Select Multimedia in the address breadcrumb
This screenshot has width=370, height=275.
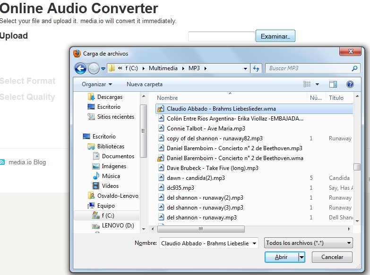click(163, 68)
